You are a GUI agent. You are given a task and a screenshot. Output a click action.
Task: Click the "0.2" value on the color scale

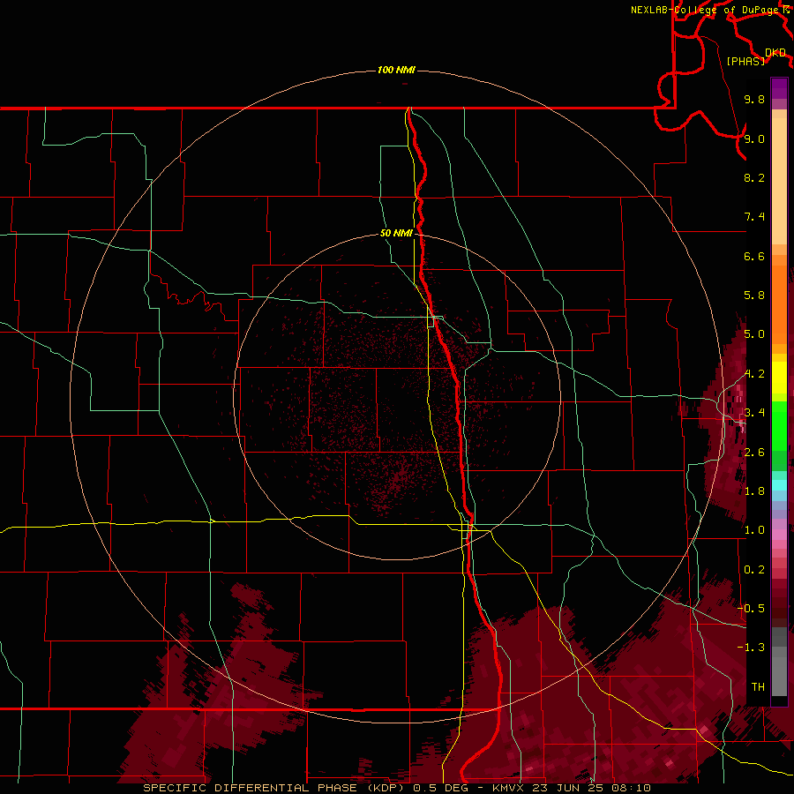click(x=754, y=570)
